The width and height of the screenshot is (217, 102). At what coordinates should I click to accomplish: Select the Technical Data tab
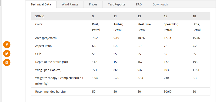[x=41, y=4]
